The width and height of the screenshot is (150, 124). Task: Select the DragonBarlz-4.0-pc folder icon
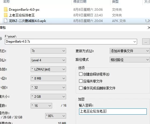6,10
